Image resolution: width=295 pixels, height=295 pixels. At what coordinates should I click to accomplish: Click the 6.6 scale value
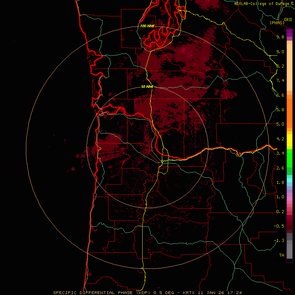[x=280, y=95]
